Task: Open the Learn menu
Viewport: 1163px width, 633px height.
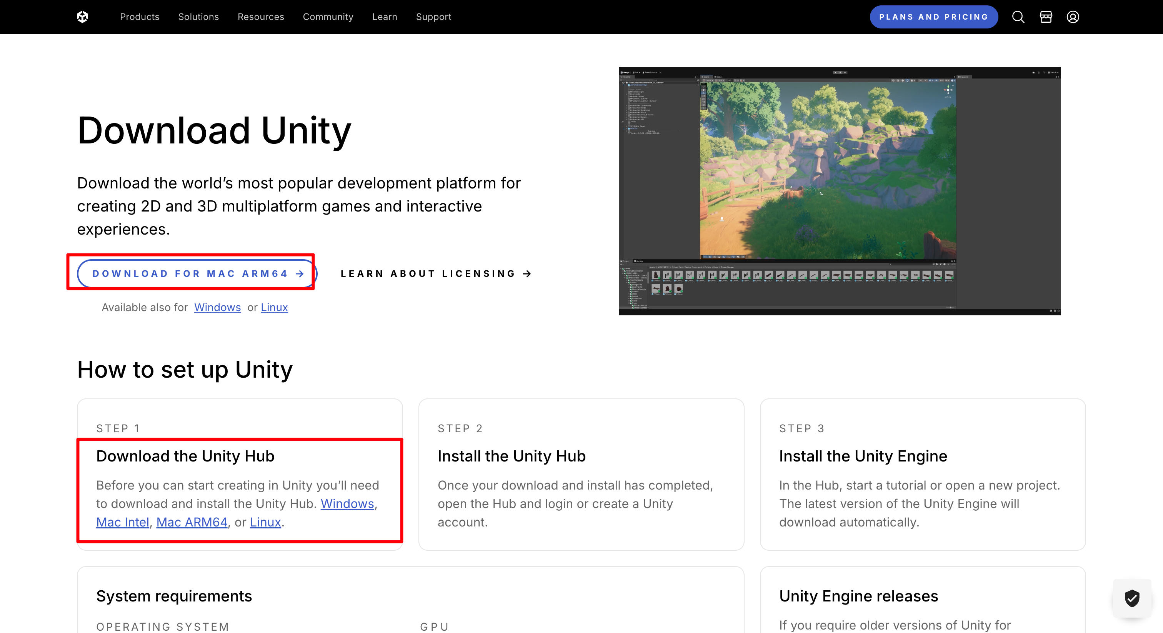Action: (385, 17)
